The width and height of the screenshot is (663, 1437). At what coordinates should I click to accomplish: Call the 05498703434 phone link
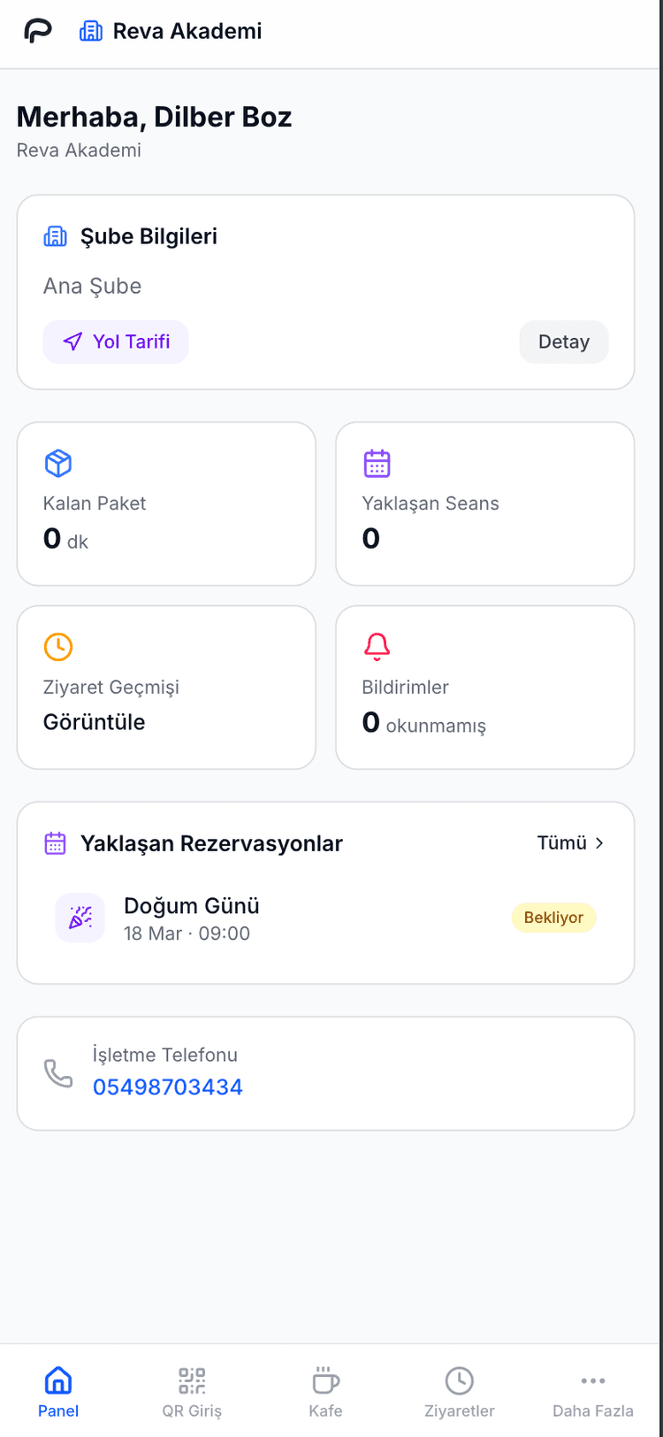(168, 1087)
